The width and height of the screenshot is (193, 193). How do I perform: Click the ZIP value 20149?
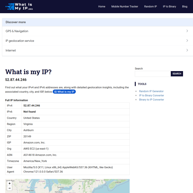pyautogui.click(x=27, y=136)
